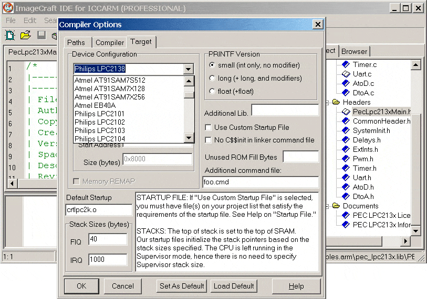Click the Delays.h file icon

click(346, 140)
